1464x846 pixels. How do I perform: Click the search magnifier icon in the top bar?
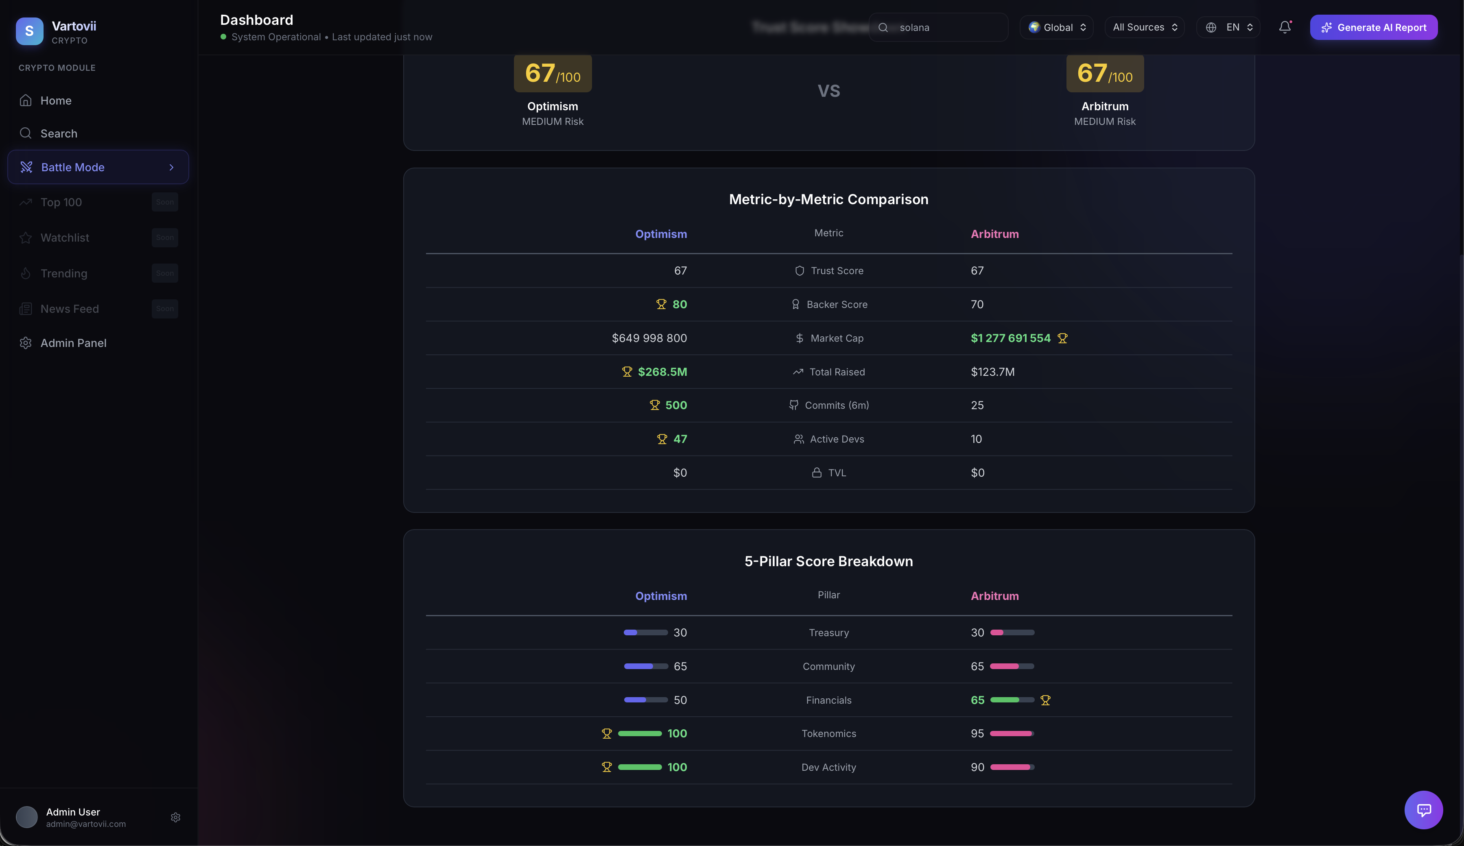point(883,27)
